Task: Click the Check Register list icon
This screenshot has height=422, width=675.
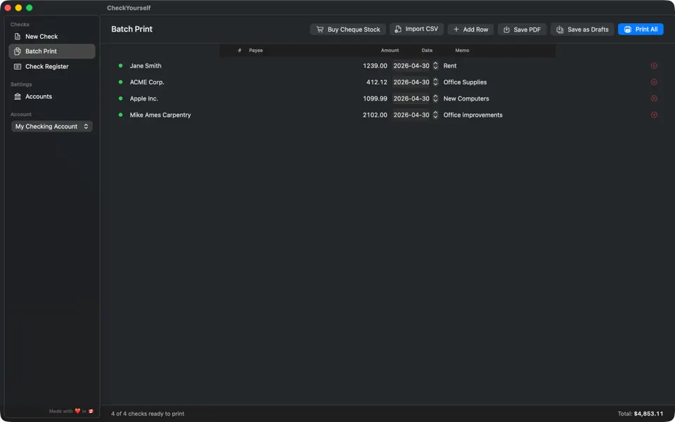Action: pyautogui.click(x=17, y=66)
